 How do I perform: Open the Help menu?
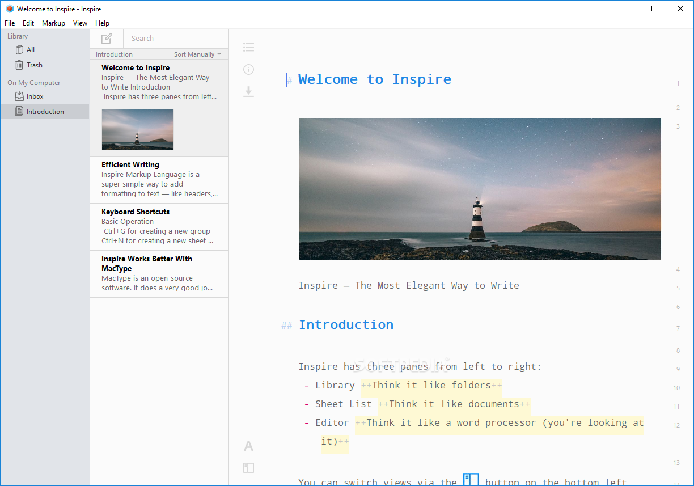pyautogui.click(x=102, y=23)
